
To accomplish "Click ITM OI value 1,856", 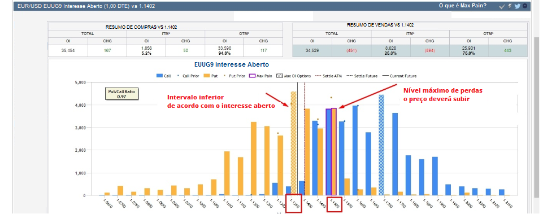I will click(146, 48).
